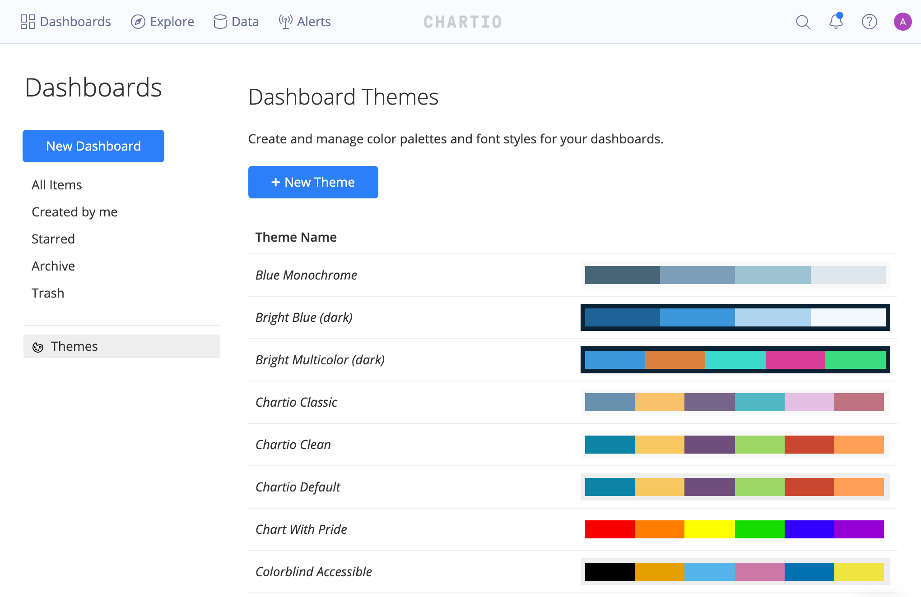The height and width of the screenshot is (597, 921).
Task: Open the Starred dashboards section
Action: (53, 239)
